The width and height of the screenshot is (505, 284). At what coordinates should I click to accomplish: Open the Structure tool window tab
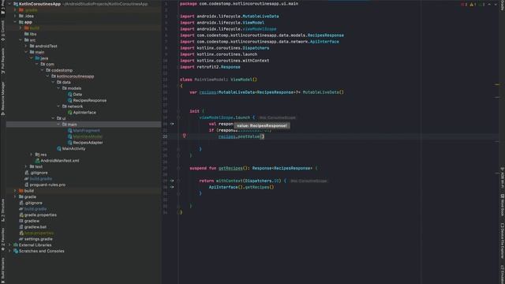pos(2,210)
